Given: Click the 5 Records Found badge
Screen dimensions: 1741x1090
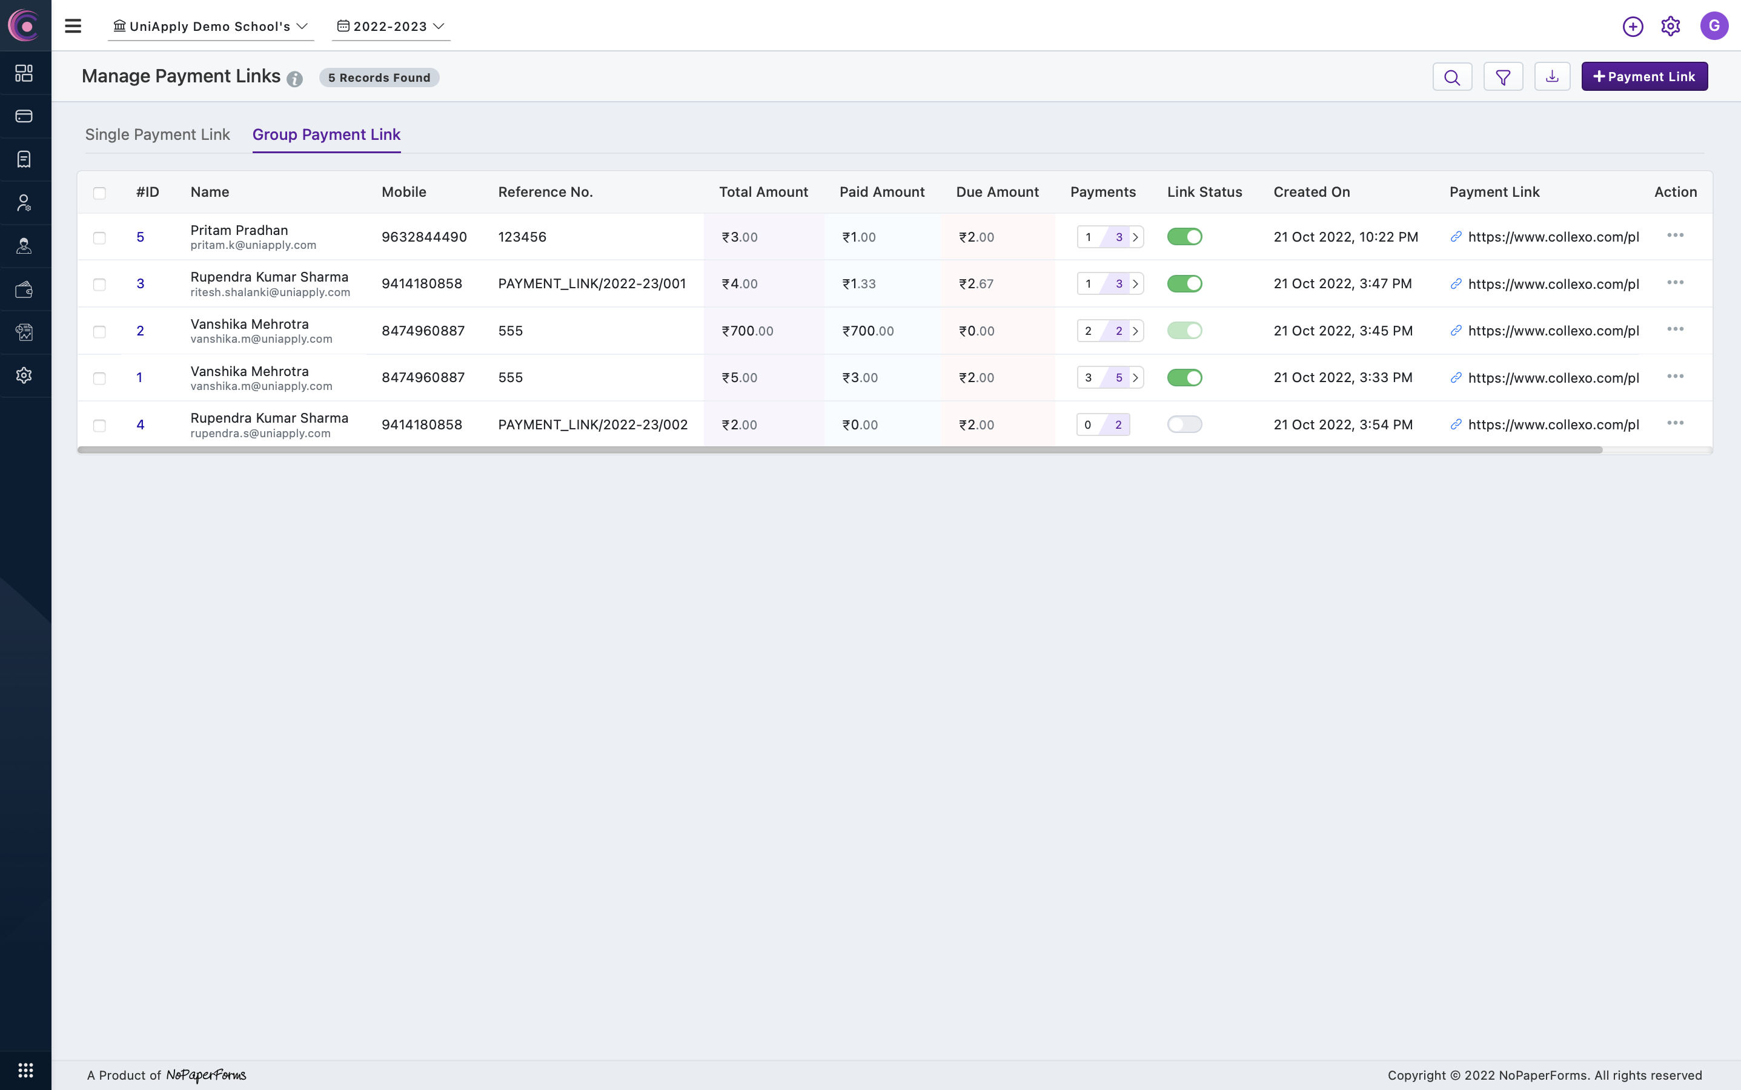Looking at the screenshot, I should point(379,77).
